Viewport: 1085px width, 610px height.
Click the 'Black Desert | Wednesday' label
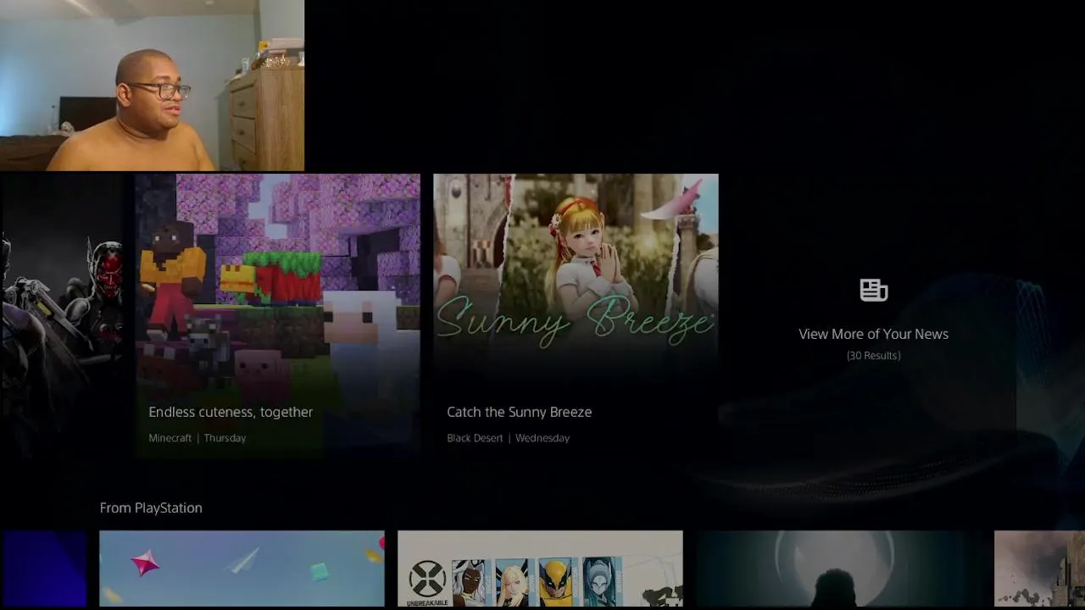pyautogui.click(x=508, y=438)
